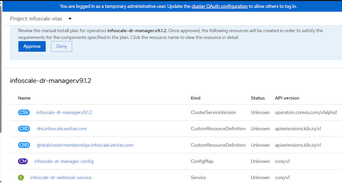342x183 pixels.
Task: Click the CRD badge beside dns.infoscale.veritas.com
Action: coord(24,129)
